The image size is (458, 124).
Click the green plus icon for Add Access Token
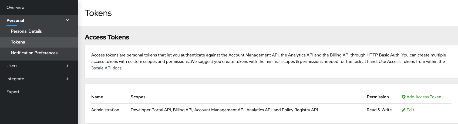point(403,97)
